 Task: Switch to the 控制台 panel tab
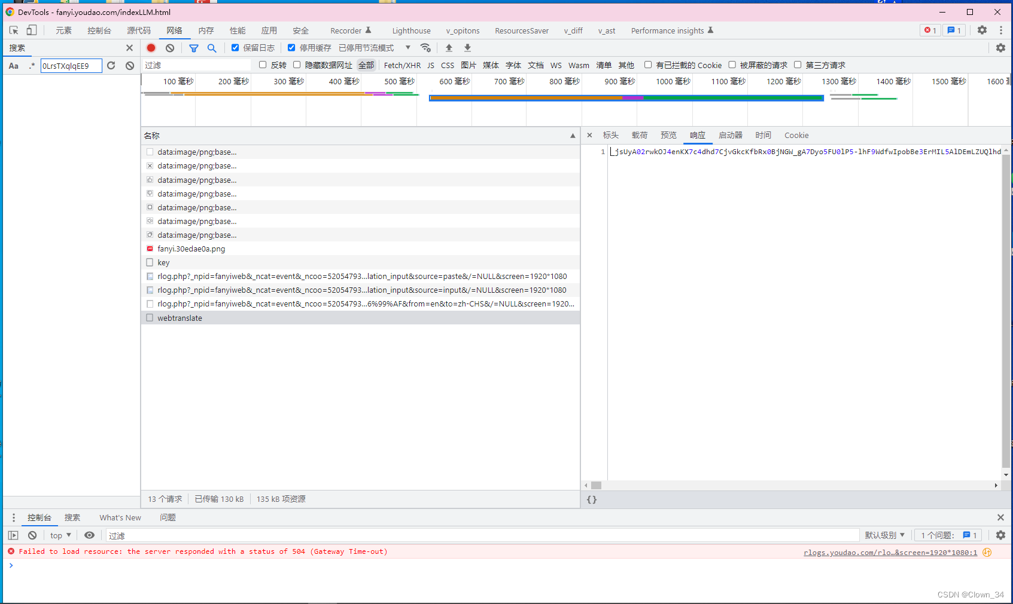coord(99,30)
